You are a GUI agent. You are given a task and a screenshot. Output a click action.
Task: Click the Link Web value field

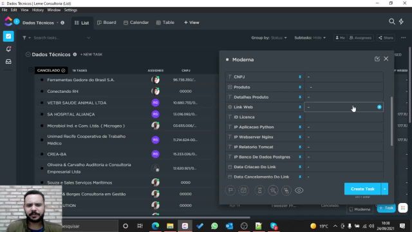(343, 107)
